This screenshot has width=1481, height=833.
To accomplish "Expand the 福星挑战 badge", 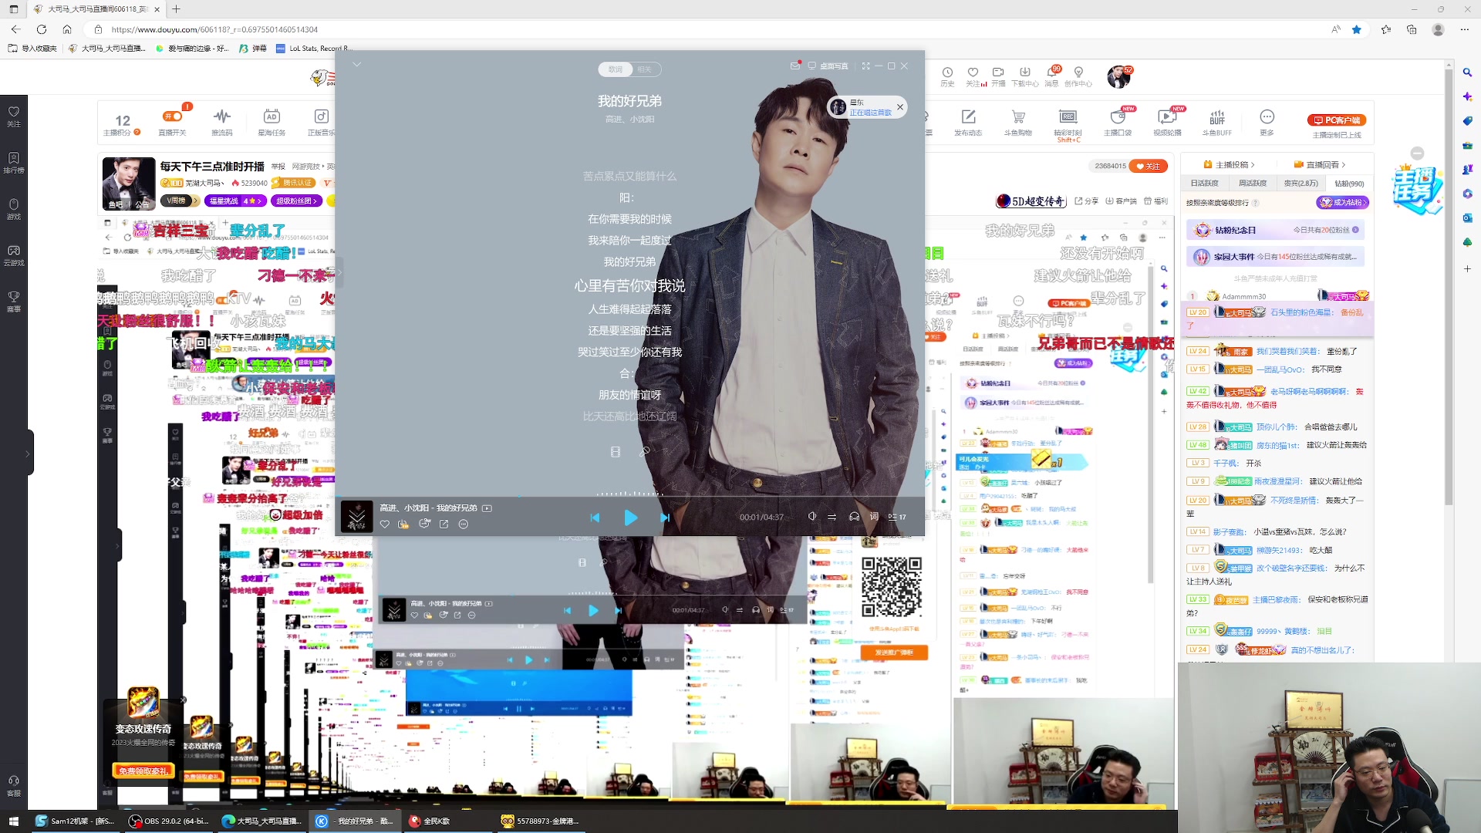I will click(x=237, y=201).
